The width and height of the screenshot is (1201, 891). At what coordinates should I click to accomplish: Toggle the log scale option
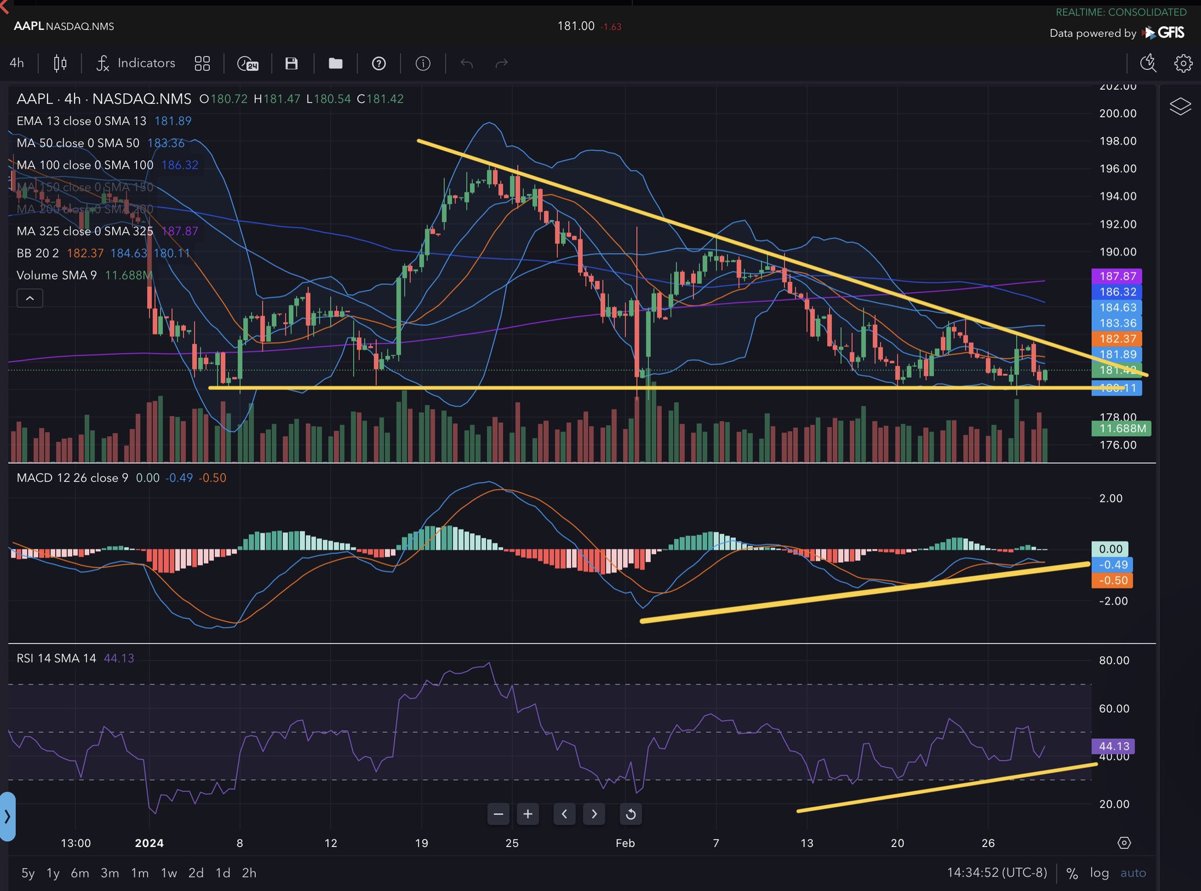pos(1099,873)
